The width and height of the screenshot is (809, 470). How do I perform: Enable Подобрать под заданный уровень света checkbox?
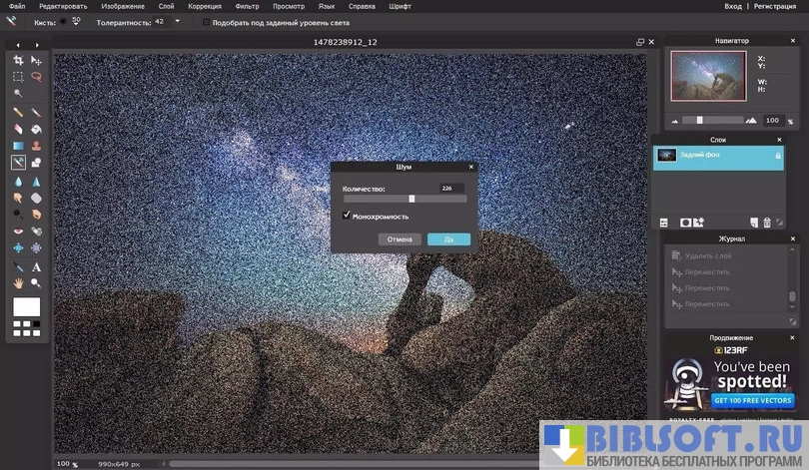206,21
